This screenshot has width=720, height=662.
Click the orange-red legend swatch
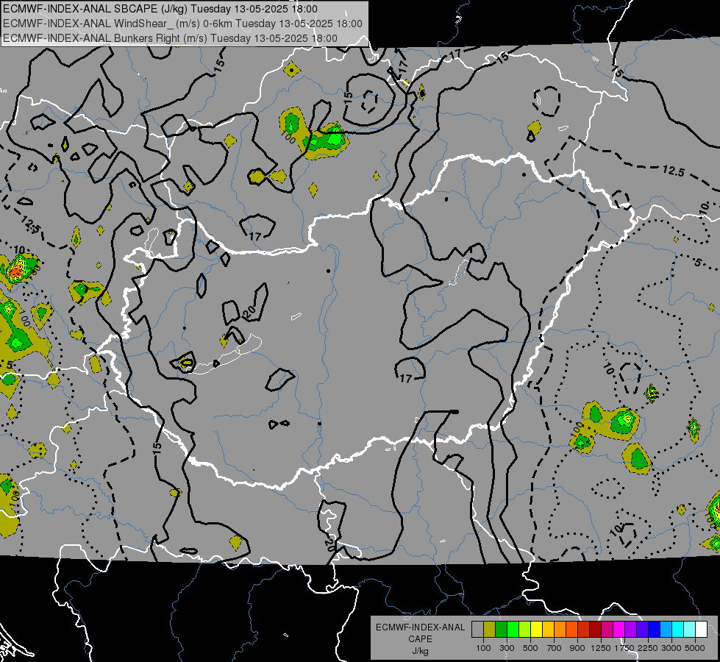pyautogui.click(x=572, y=629)
